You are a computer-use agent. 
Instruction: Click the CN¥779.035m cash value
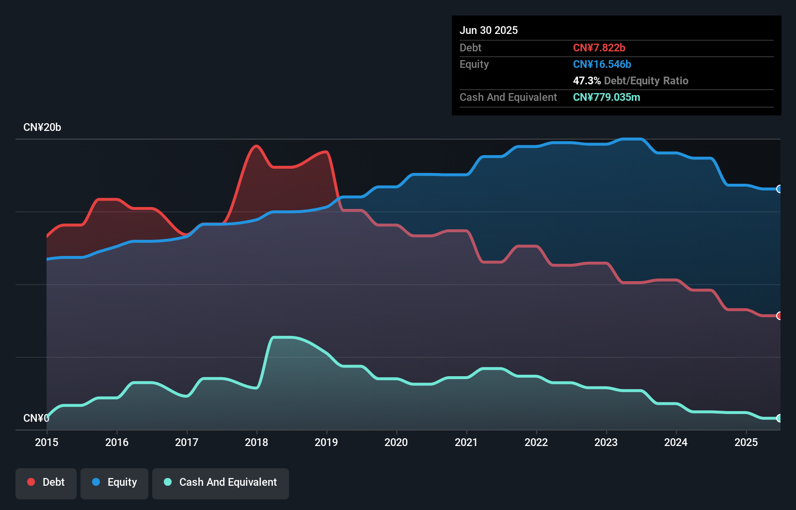[606, 97]
